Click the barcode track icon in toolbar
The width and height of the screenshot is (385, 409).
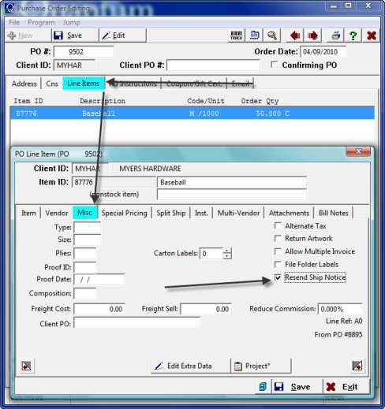[236, 35]
